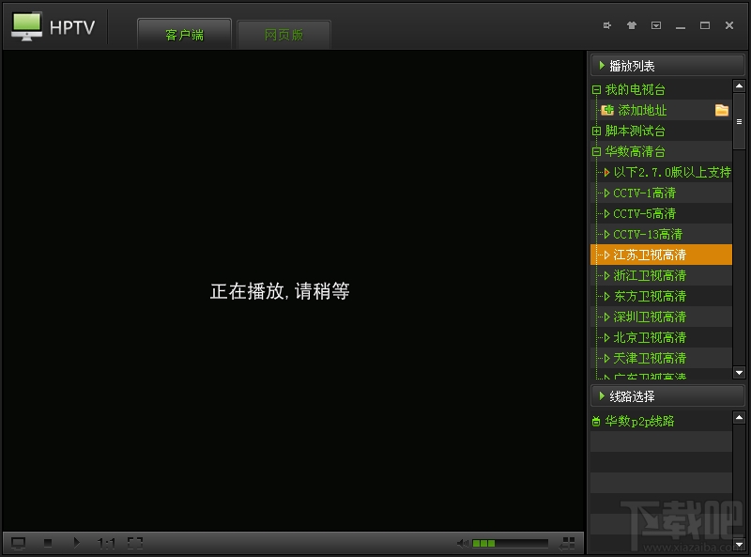Collapse the 播放列表 panel header
Viewport: 751px width, 557px height.
tap(667, 66)
